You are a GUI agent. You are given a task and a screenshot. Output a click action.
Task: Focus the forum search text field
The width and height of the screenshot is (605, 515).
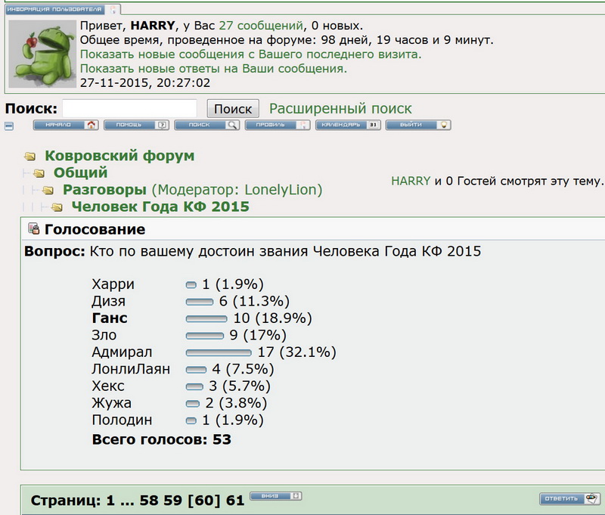[x=129, y=108]
